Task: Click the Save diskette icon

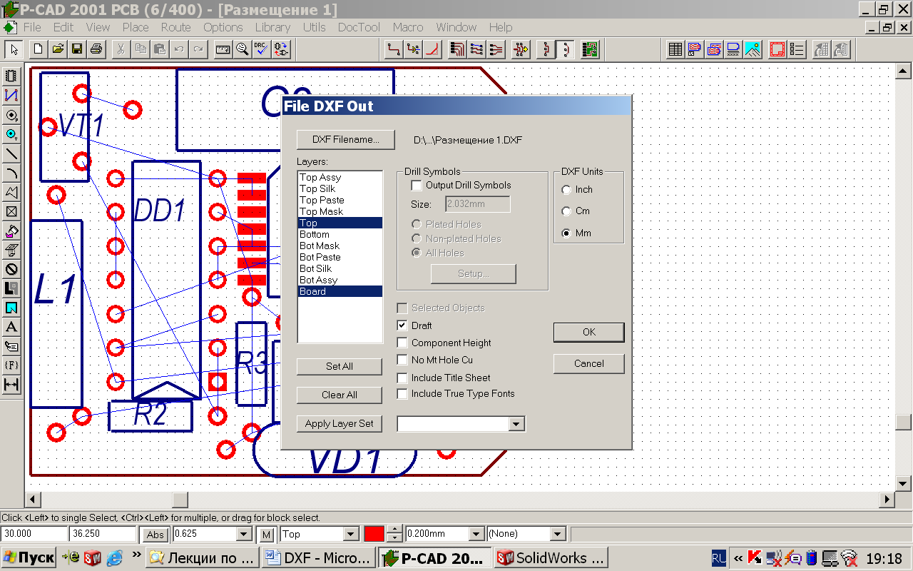Action: pyautogui.click(x=76, y=49)
